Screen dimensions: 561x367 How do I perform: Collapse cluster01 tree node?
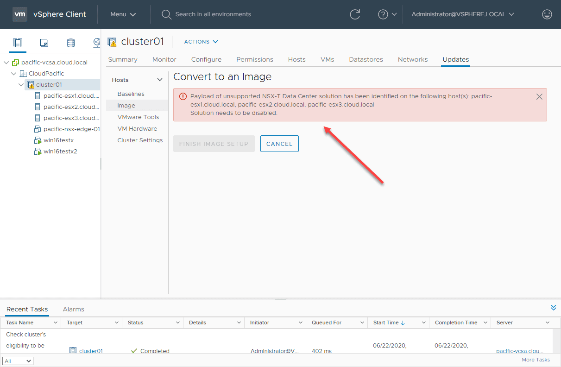21,85
